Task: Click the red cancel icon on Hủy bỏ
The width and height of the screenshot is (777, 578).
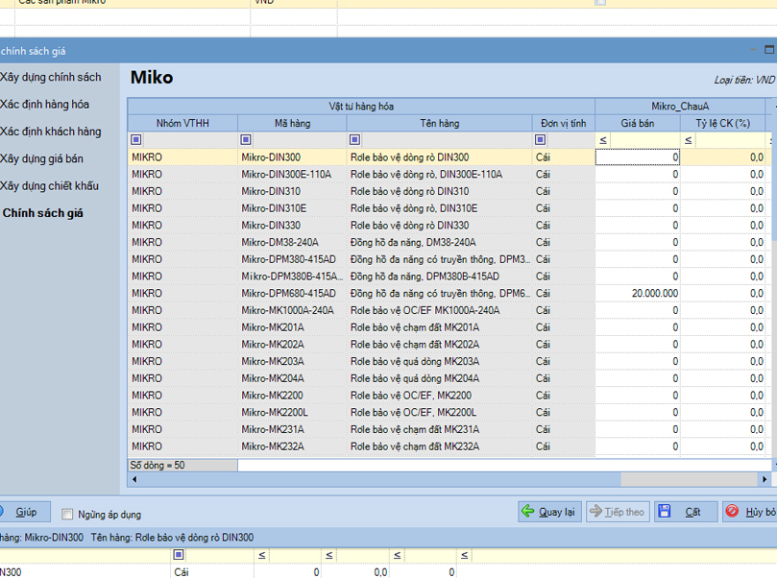Action: click(732, 511)
